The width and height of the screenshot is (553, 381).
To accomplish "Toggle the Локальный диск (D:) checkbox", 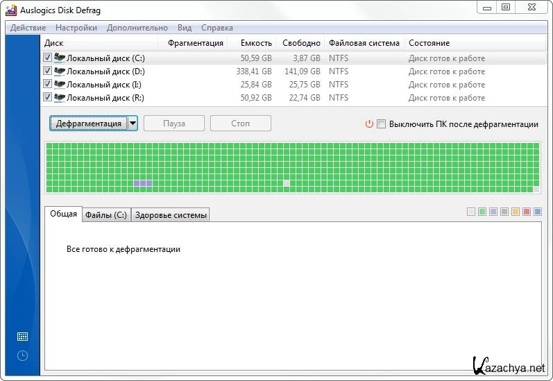I will point(48,71).
